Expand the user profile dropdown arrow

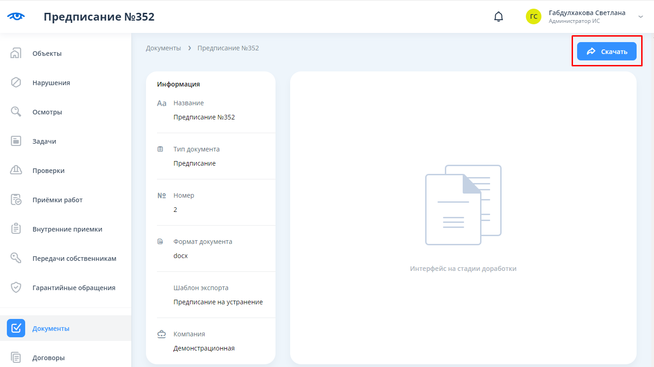coord(641,17)
